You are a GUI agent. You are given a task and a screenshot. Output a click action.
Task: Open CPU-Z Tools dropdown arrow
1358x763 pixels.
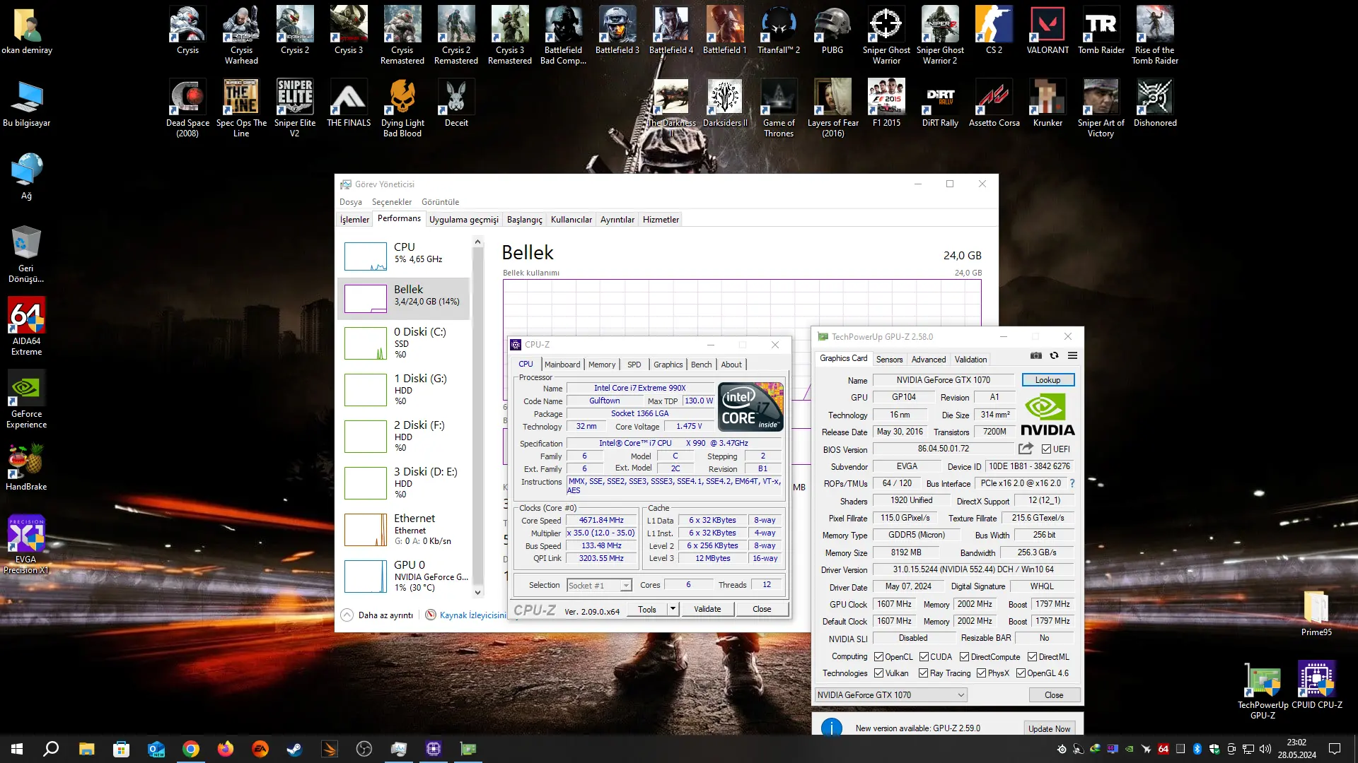pos(673,609)
